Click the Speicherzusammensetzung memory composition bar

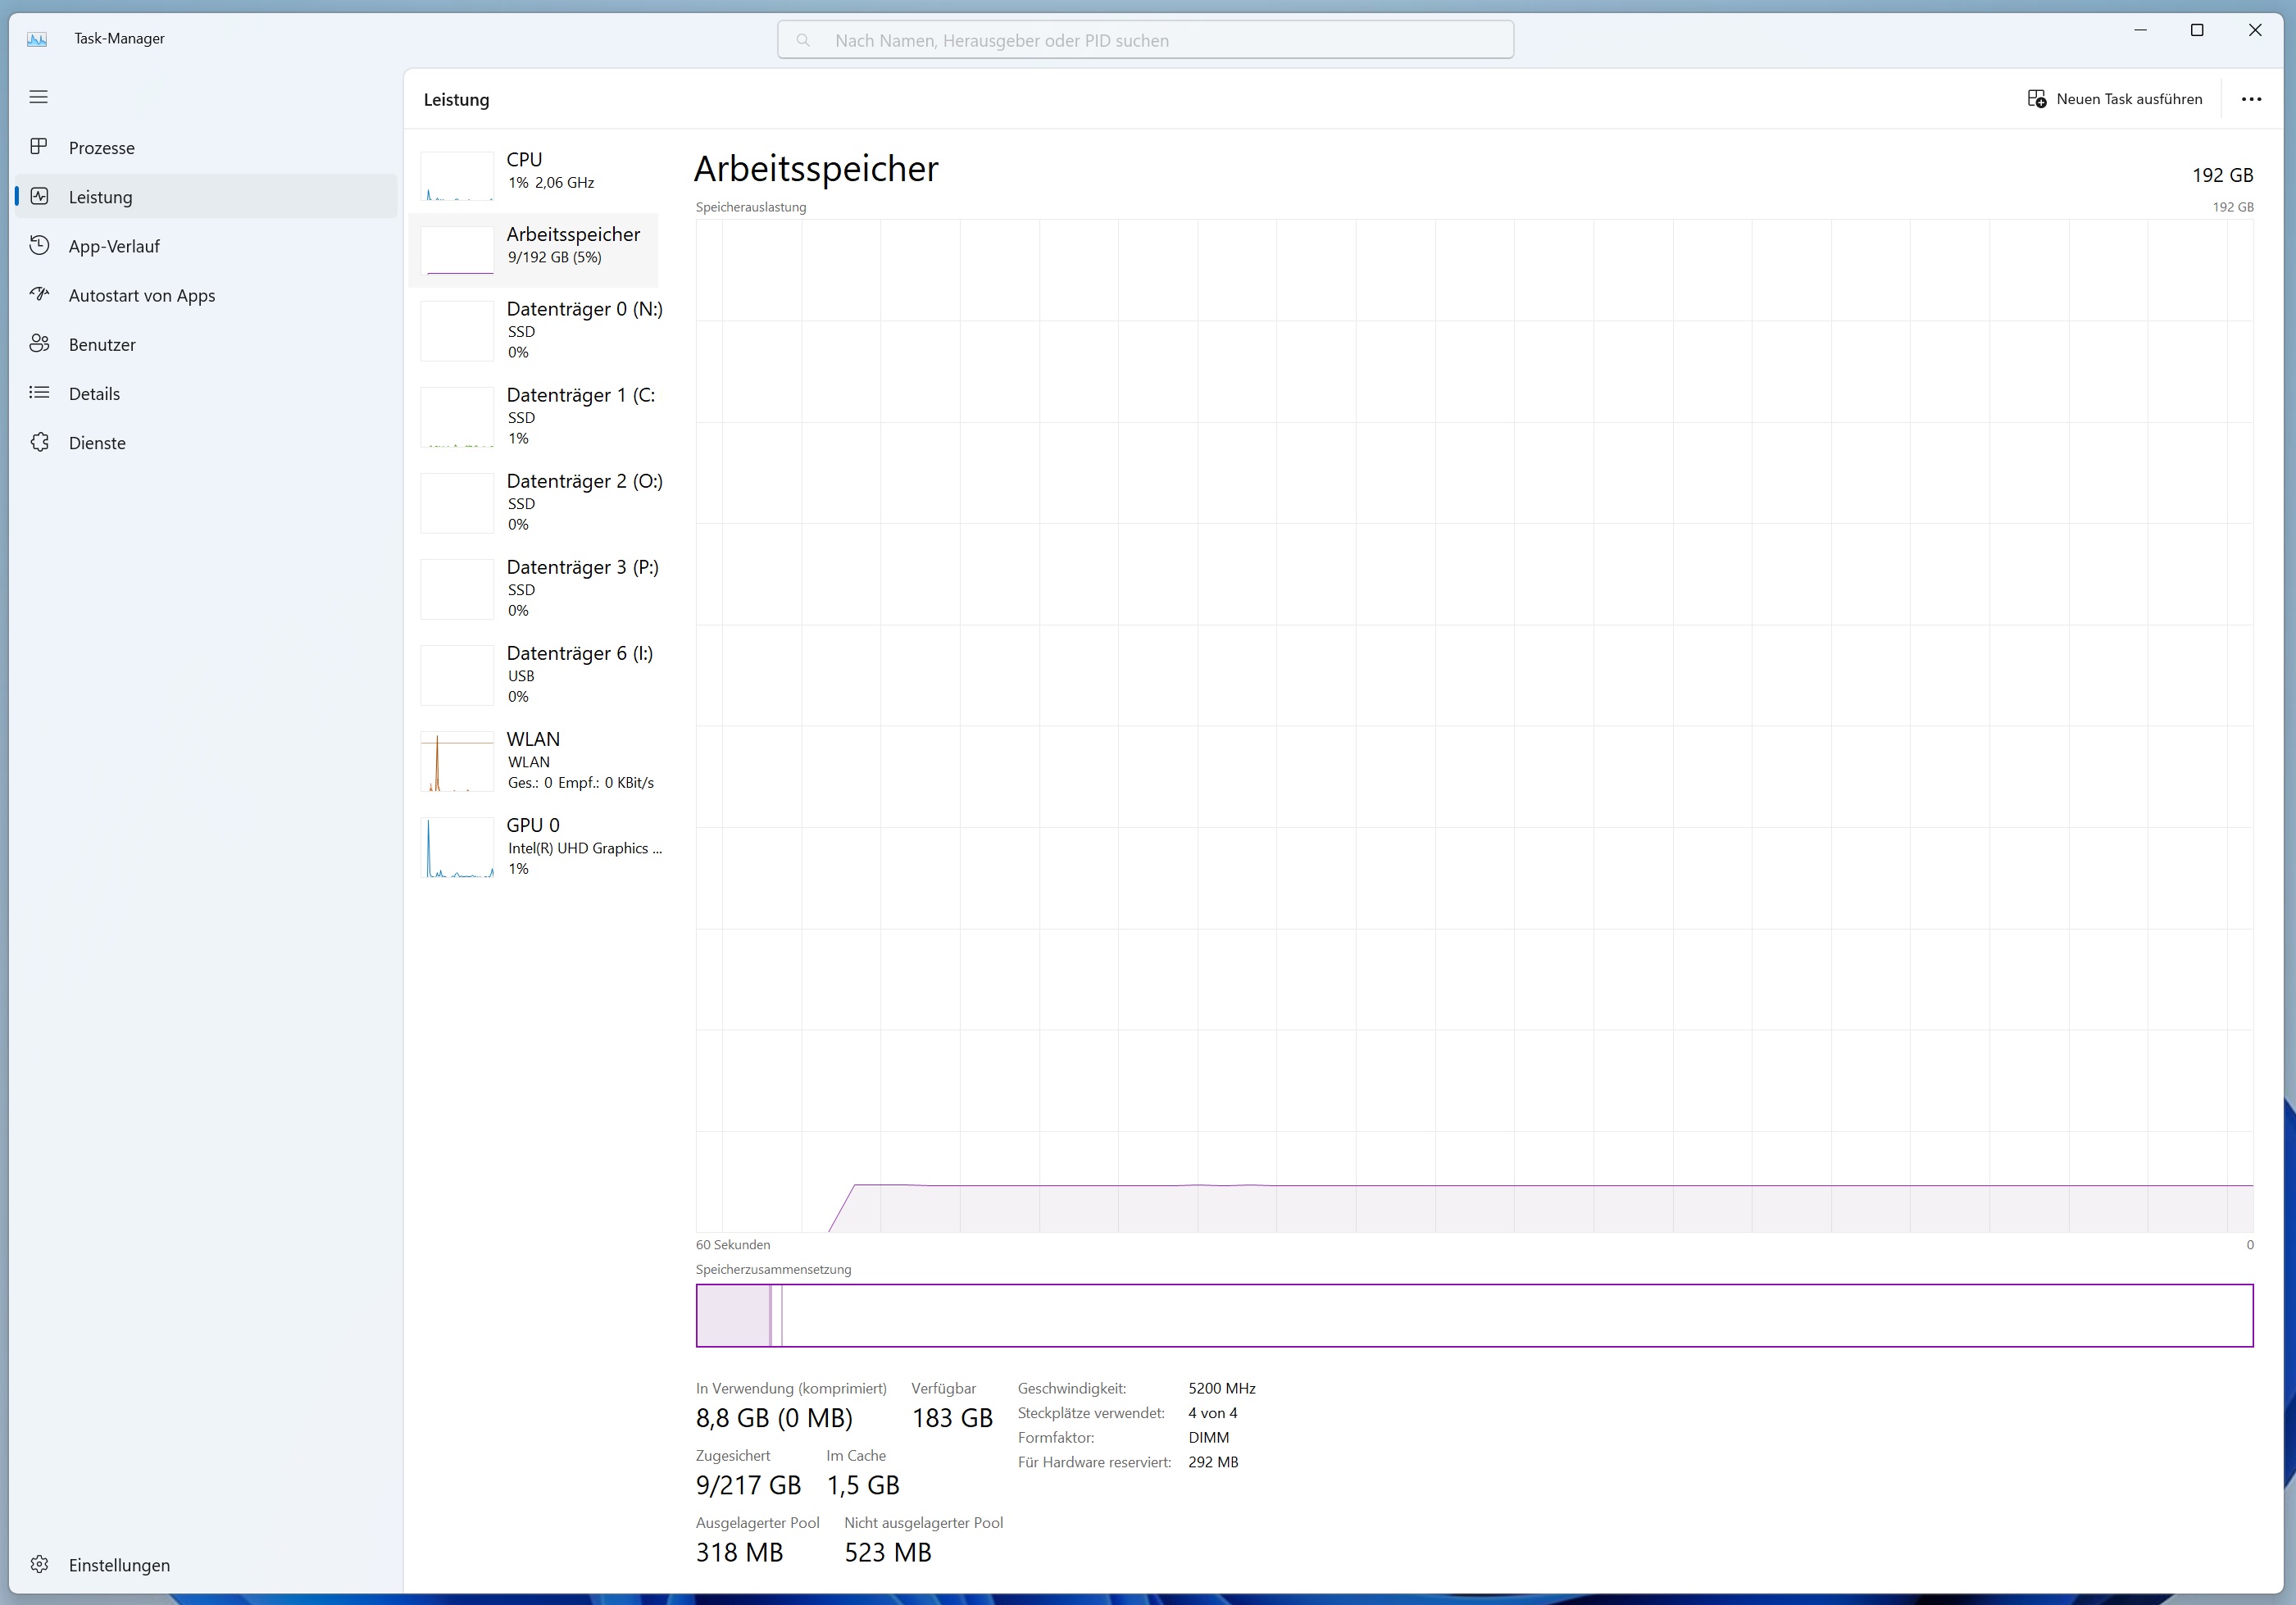(x=1474, y=1315)
